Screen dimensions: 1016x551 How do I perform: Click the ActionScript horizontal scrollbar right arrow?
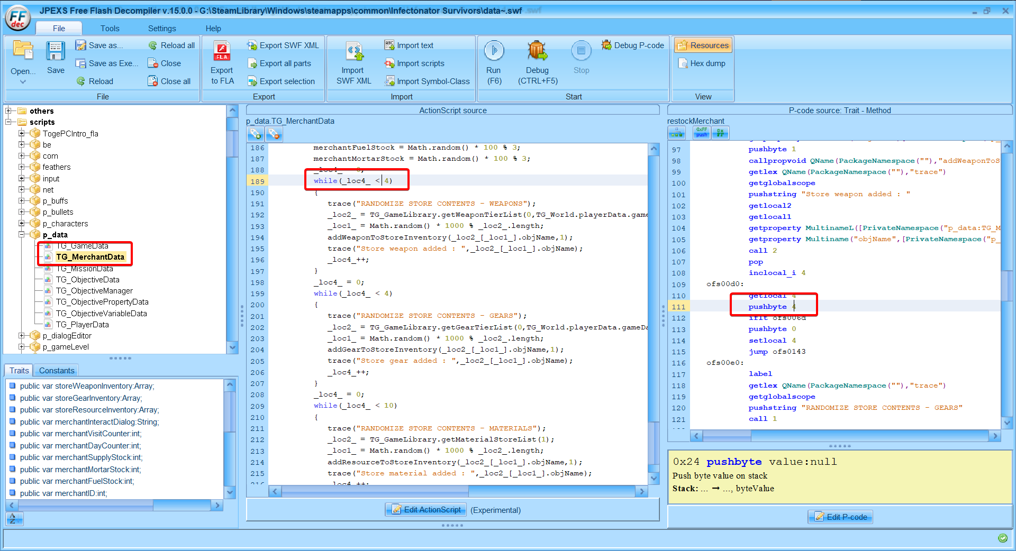[641, 492]
